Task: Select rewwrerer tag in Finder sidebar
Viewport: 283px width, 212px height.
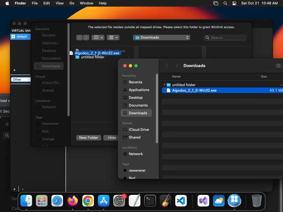Action: pos(136,171)
